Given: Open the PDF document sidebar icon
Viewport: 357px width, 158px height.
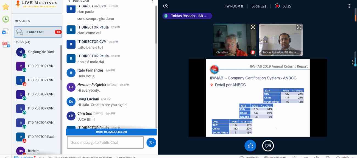Looking at the screenshot, I should coord(5,44).
